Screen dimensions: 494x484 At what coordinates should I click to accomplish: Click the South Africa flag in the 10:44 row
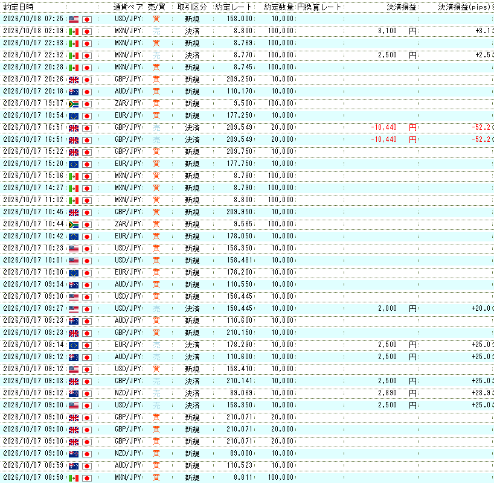click(74, 224)
